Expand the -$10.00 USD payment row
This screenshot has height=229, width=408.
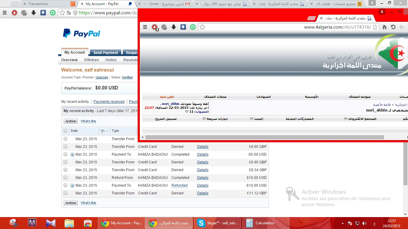72,185
